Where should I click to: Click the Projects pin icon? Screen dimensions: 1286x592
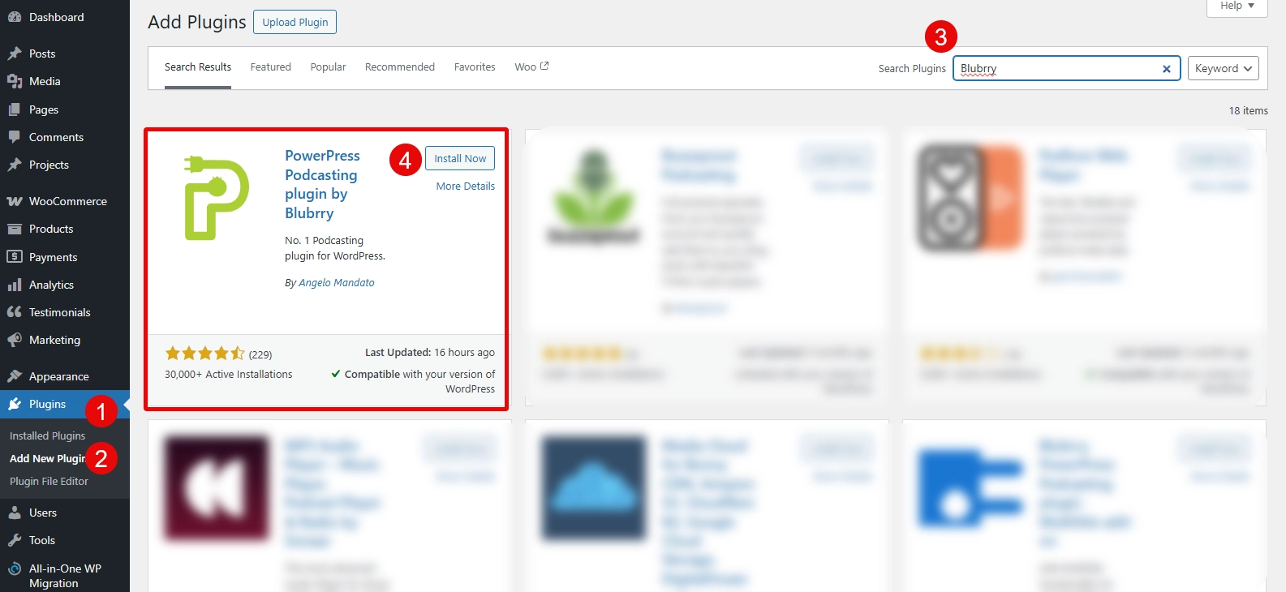click(x=14, y=165)
